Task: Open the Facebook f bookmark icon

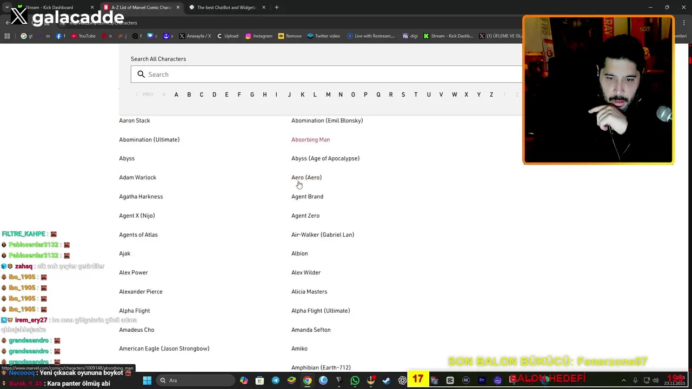Action: click(61, 36)
